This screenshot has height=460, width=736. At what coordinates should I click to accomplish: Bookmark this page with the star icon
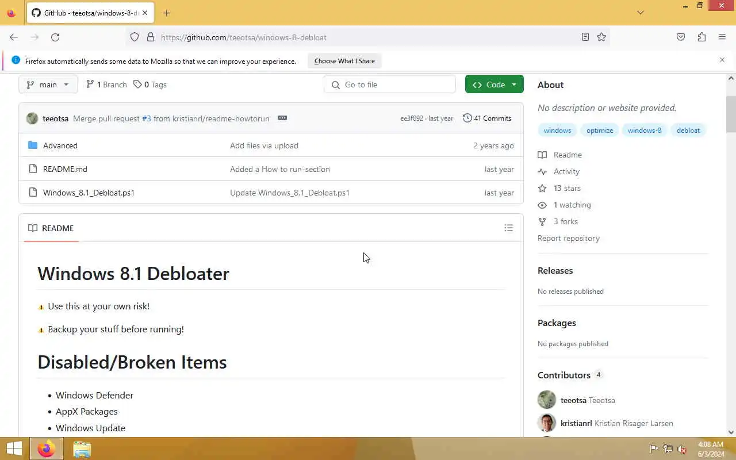click(x=601, y=37)
